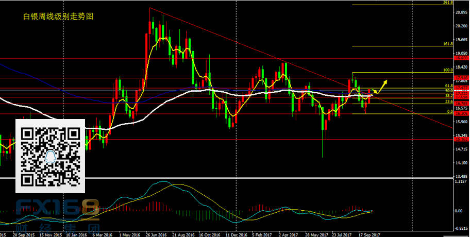
Task: Select the 161.8 Fibonacci level label
Action: tap(448, 44)
